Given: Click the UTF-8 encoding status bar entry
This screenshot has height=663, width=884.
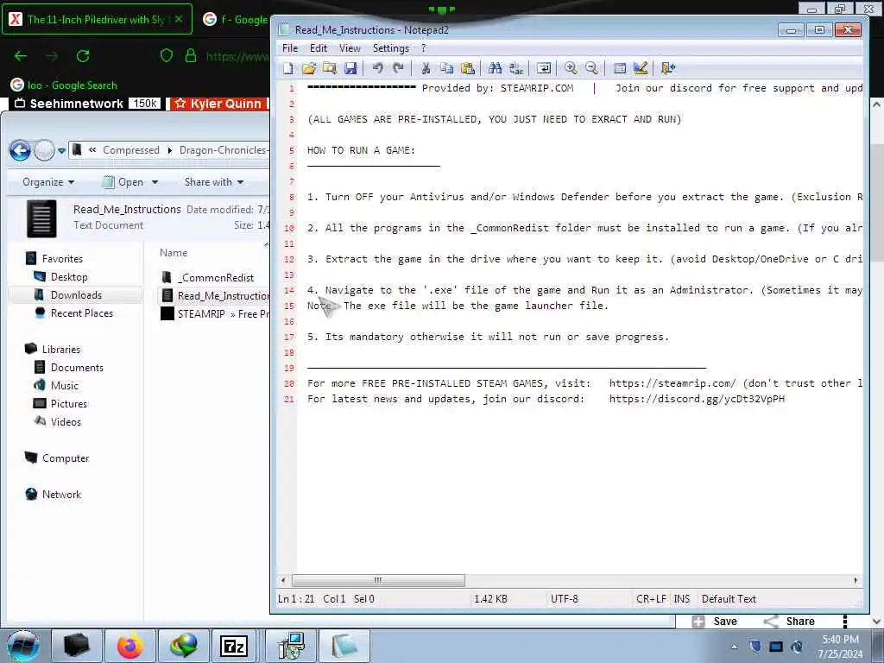Looking at the screenshot, I should point(565,599).
